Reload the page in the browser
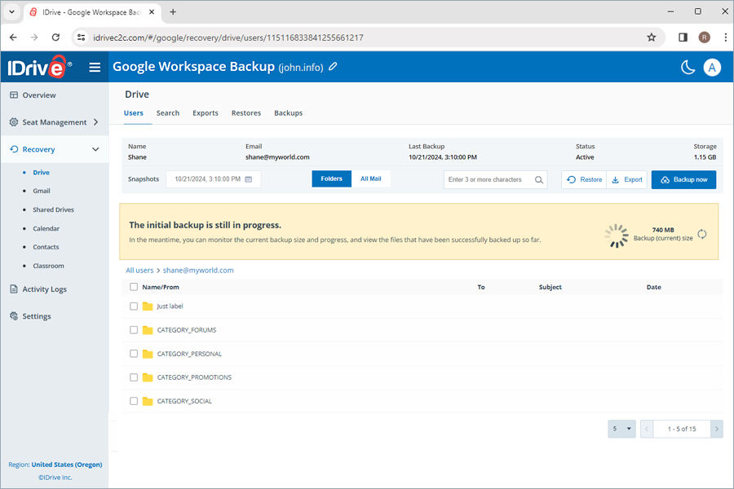The width and height of the screenshot is (734, 489). click(x=55, y=37)
